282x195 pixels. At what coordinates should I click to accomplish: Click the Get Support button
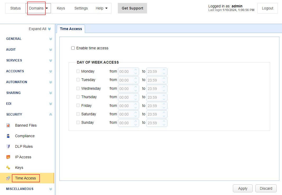pos(132,8)
